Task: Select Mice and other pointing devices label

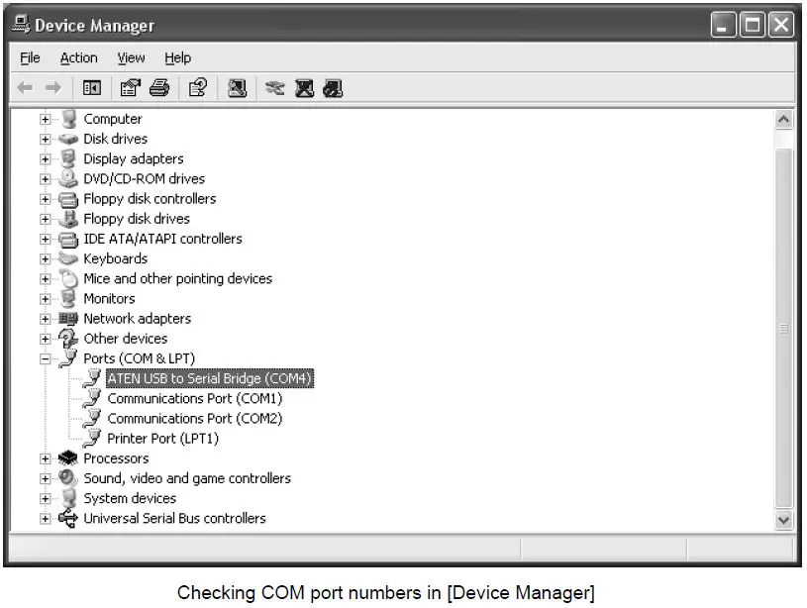Action: point(178,278)
